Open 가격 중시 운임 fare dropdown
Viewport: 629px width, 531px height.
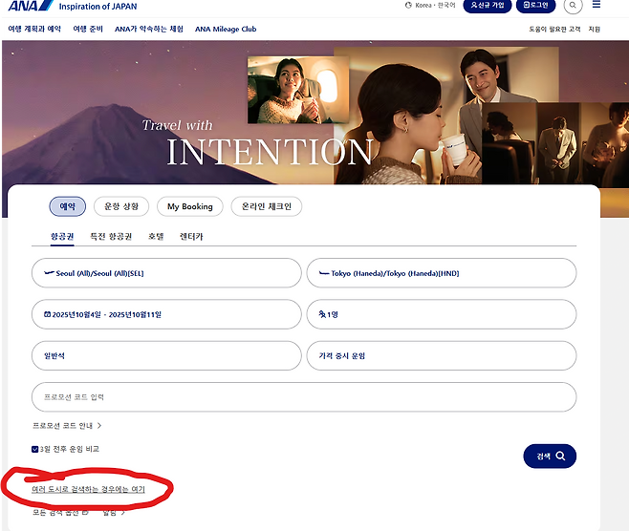pos(442,355)
